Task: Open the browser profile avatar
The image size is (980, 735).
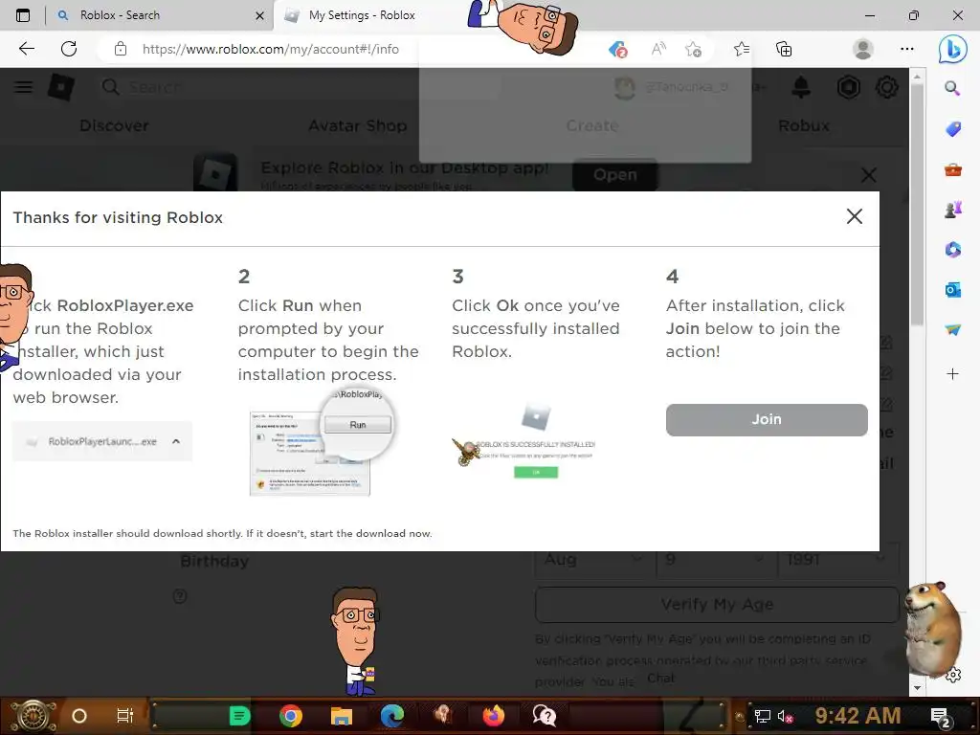Action: [863, 49]
